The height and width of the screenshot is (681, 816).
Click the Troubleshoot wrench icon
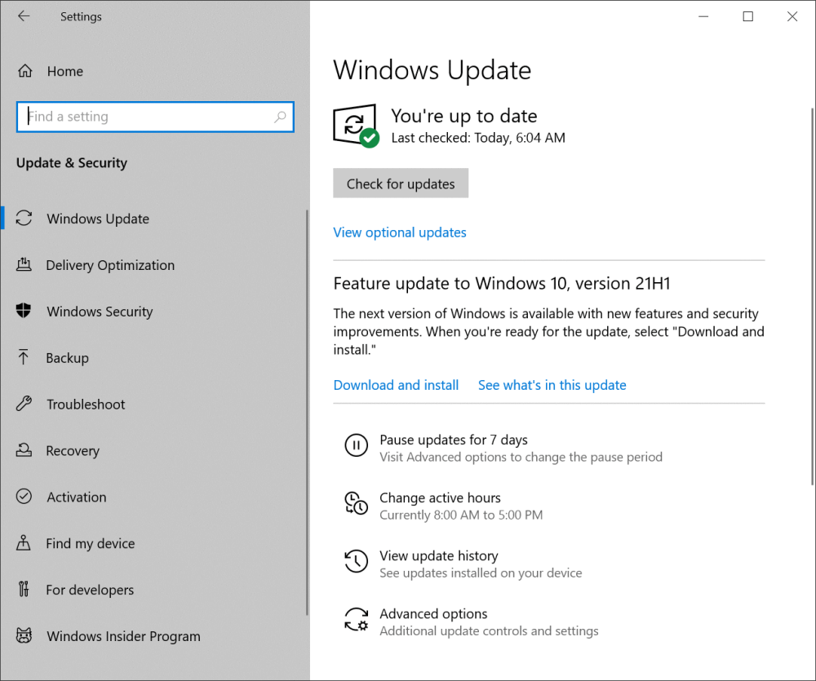[x=24, y=403]
